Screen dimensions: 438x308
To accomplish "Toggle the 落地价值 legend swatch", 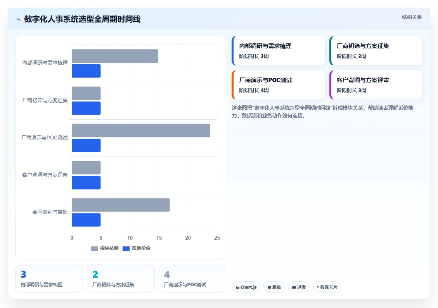I will pyautogui.click(x=126, y=248).
